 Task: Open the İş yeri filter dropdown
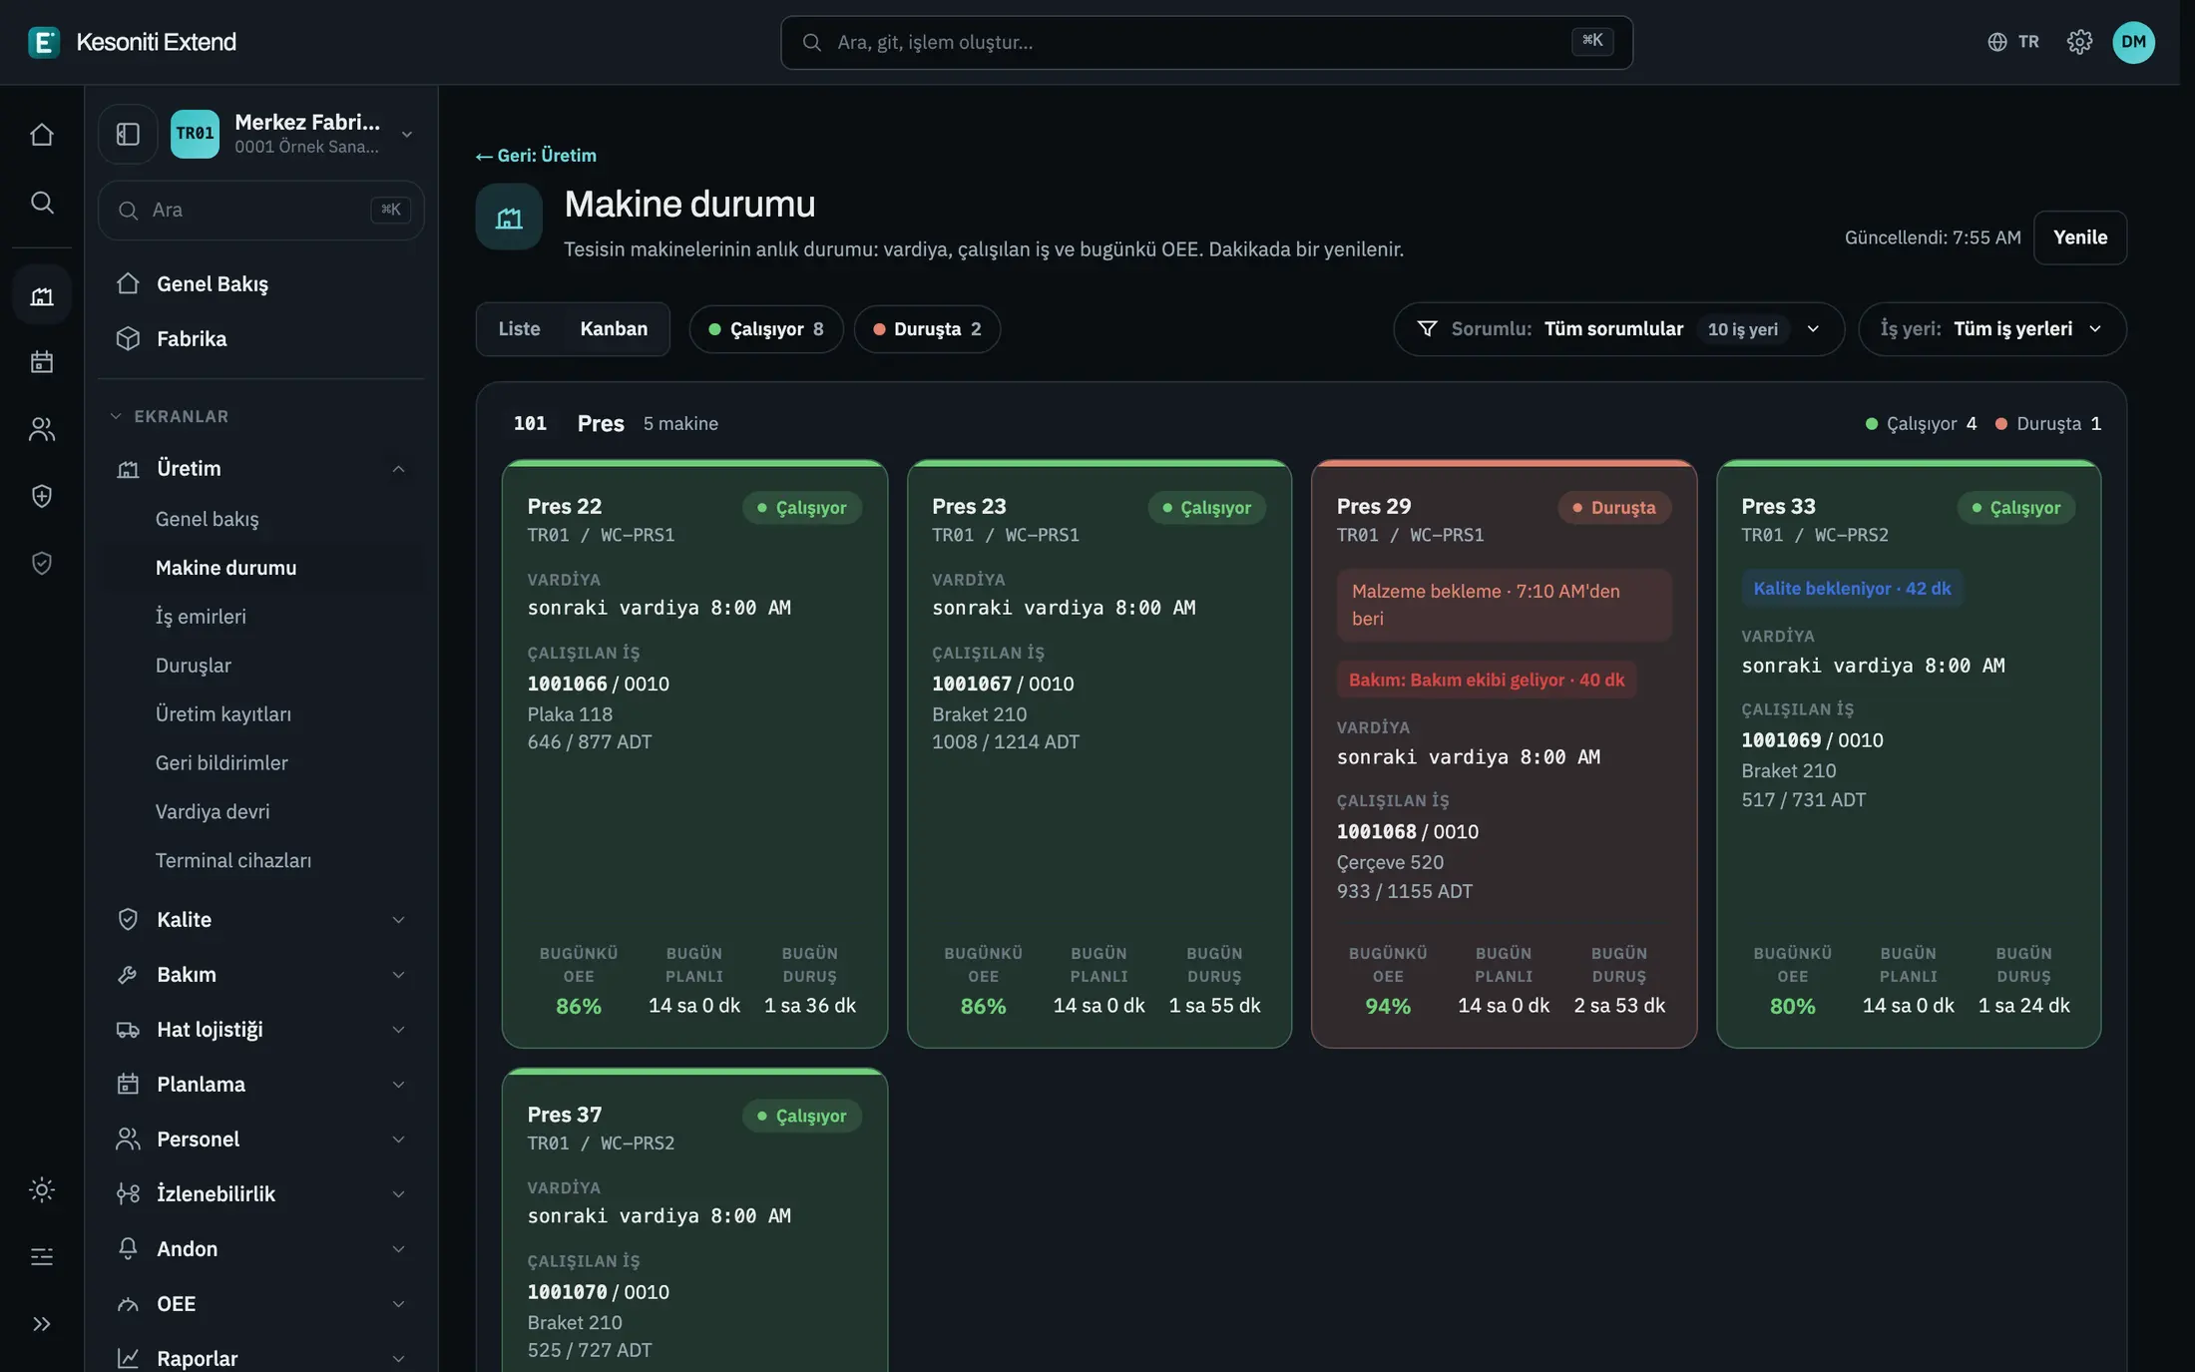click(1991, 329)
